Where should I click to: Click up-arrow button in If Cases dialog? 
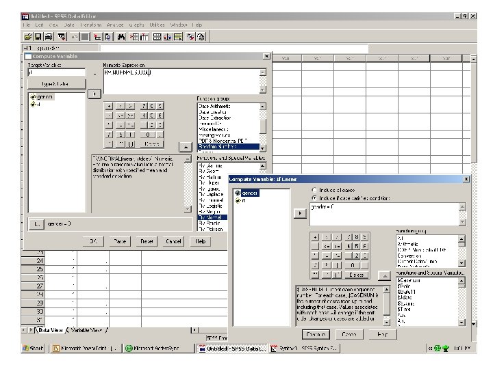coord(384,276)
